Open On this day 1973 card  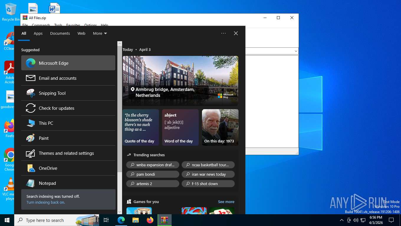click(220, 127)
